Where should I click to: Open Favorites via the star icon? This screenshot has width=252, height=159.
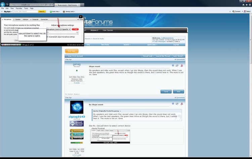pos(247,5)
